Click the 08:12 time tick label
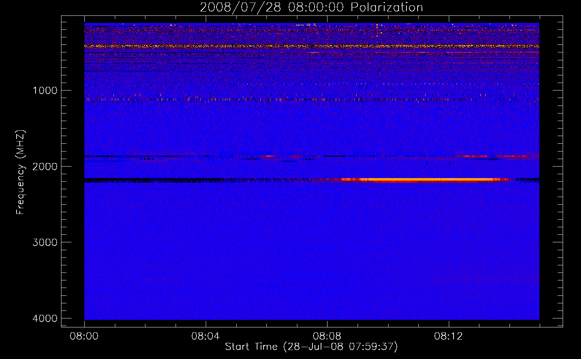Screen dimensions: 581x359 448,336
